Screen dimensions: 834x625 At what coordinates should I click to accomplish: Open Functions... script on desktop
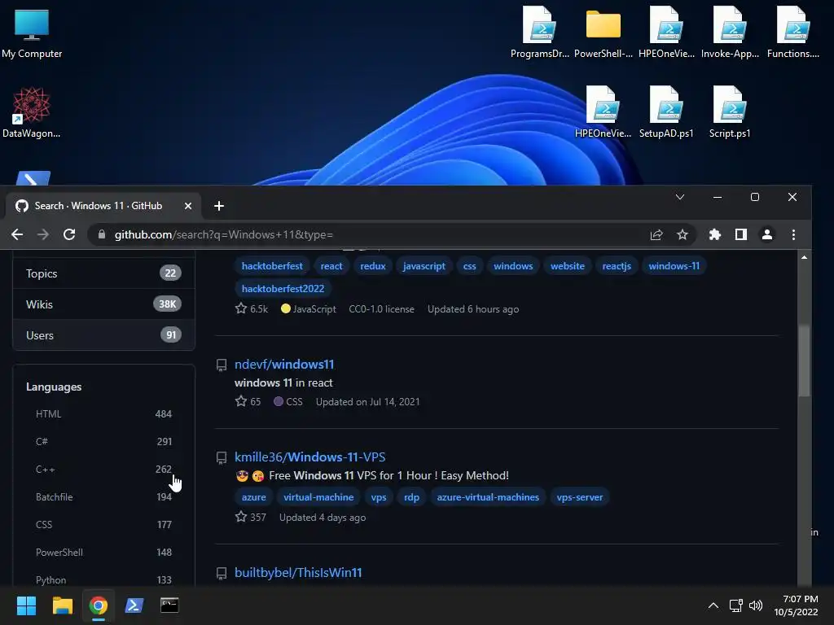pos(793,33)
